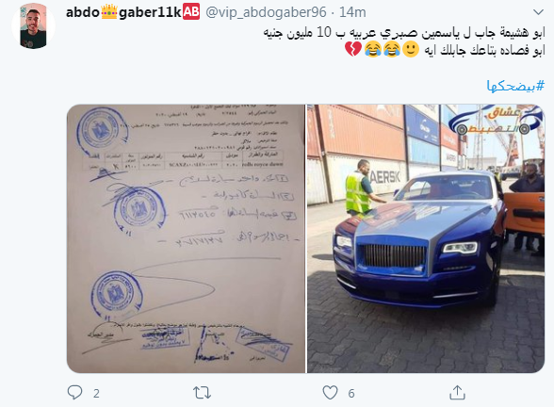
Task: Open the blue Rolls-Royce car photo
Action: click(426, 238)
